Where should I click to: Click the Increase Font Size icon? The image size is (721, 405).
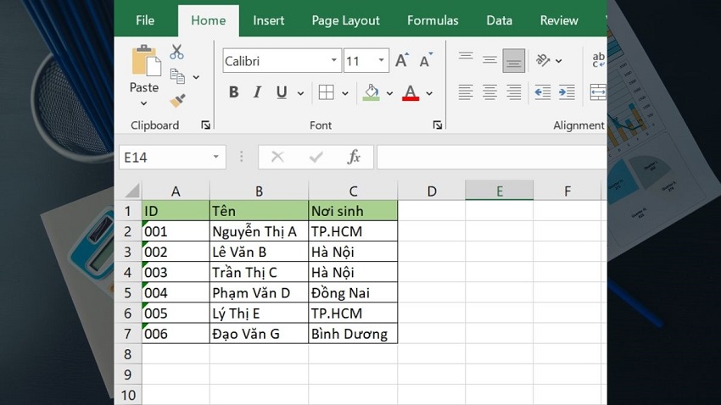click(x=402, y=61)
